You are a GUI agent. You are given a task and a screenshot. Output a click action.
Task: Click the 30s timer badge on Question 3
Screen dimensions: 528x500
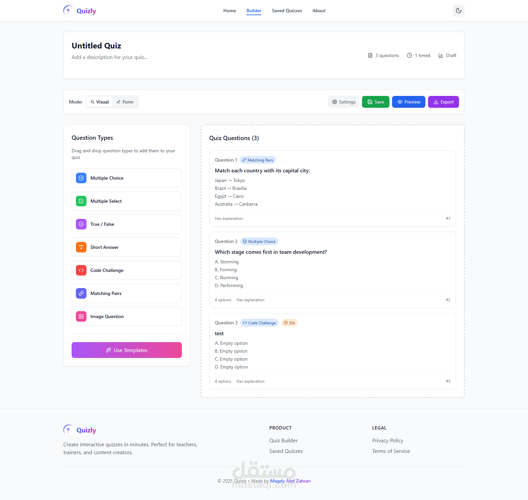coord(289,323)
